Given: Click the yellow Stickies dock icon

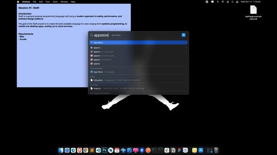Looking at the screenshot, I should click(x=194, y=150).
